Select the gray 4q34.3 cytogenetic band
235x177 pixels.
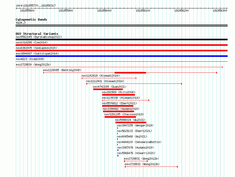click(121, 26)
